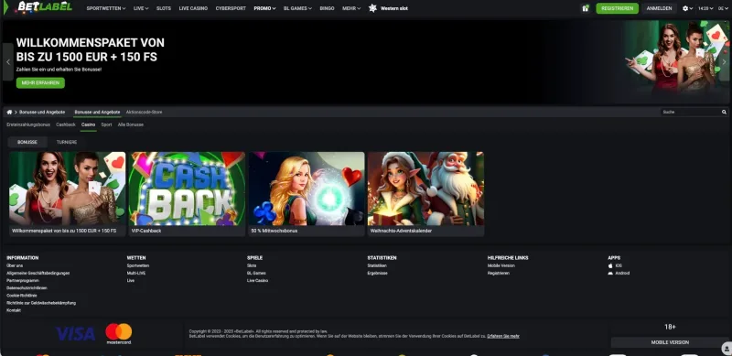Open Allgemeine Geschäftsbedingungen link
This screenshot has height=356, width=732.
[38, 273]
